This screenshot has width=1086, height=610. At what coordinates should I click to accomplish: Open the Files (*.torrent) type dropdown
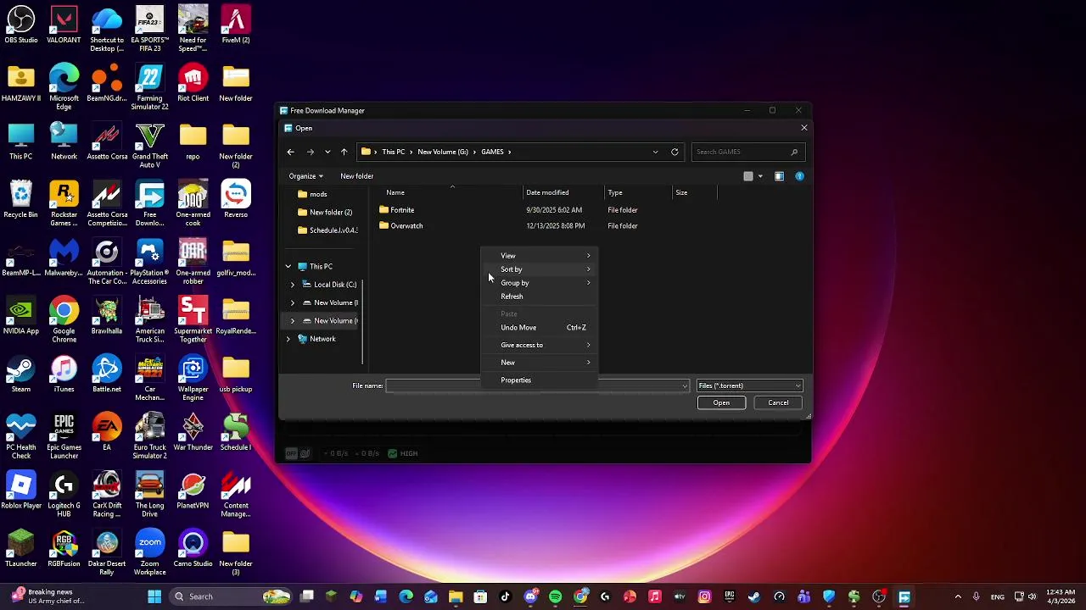coord(749,385)
